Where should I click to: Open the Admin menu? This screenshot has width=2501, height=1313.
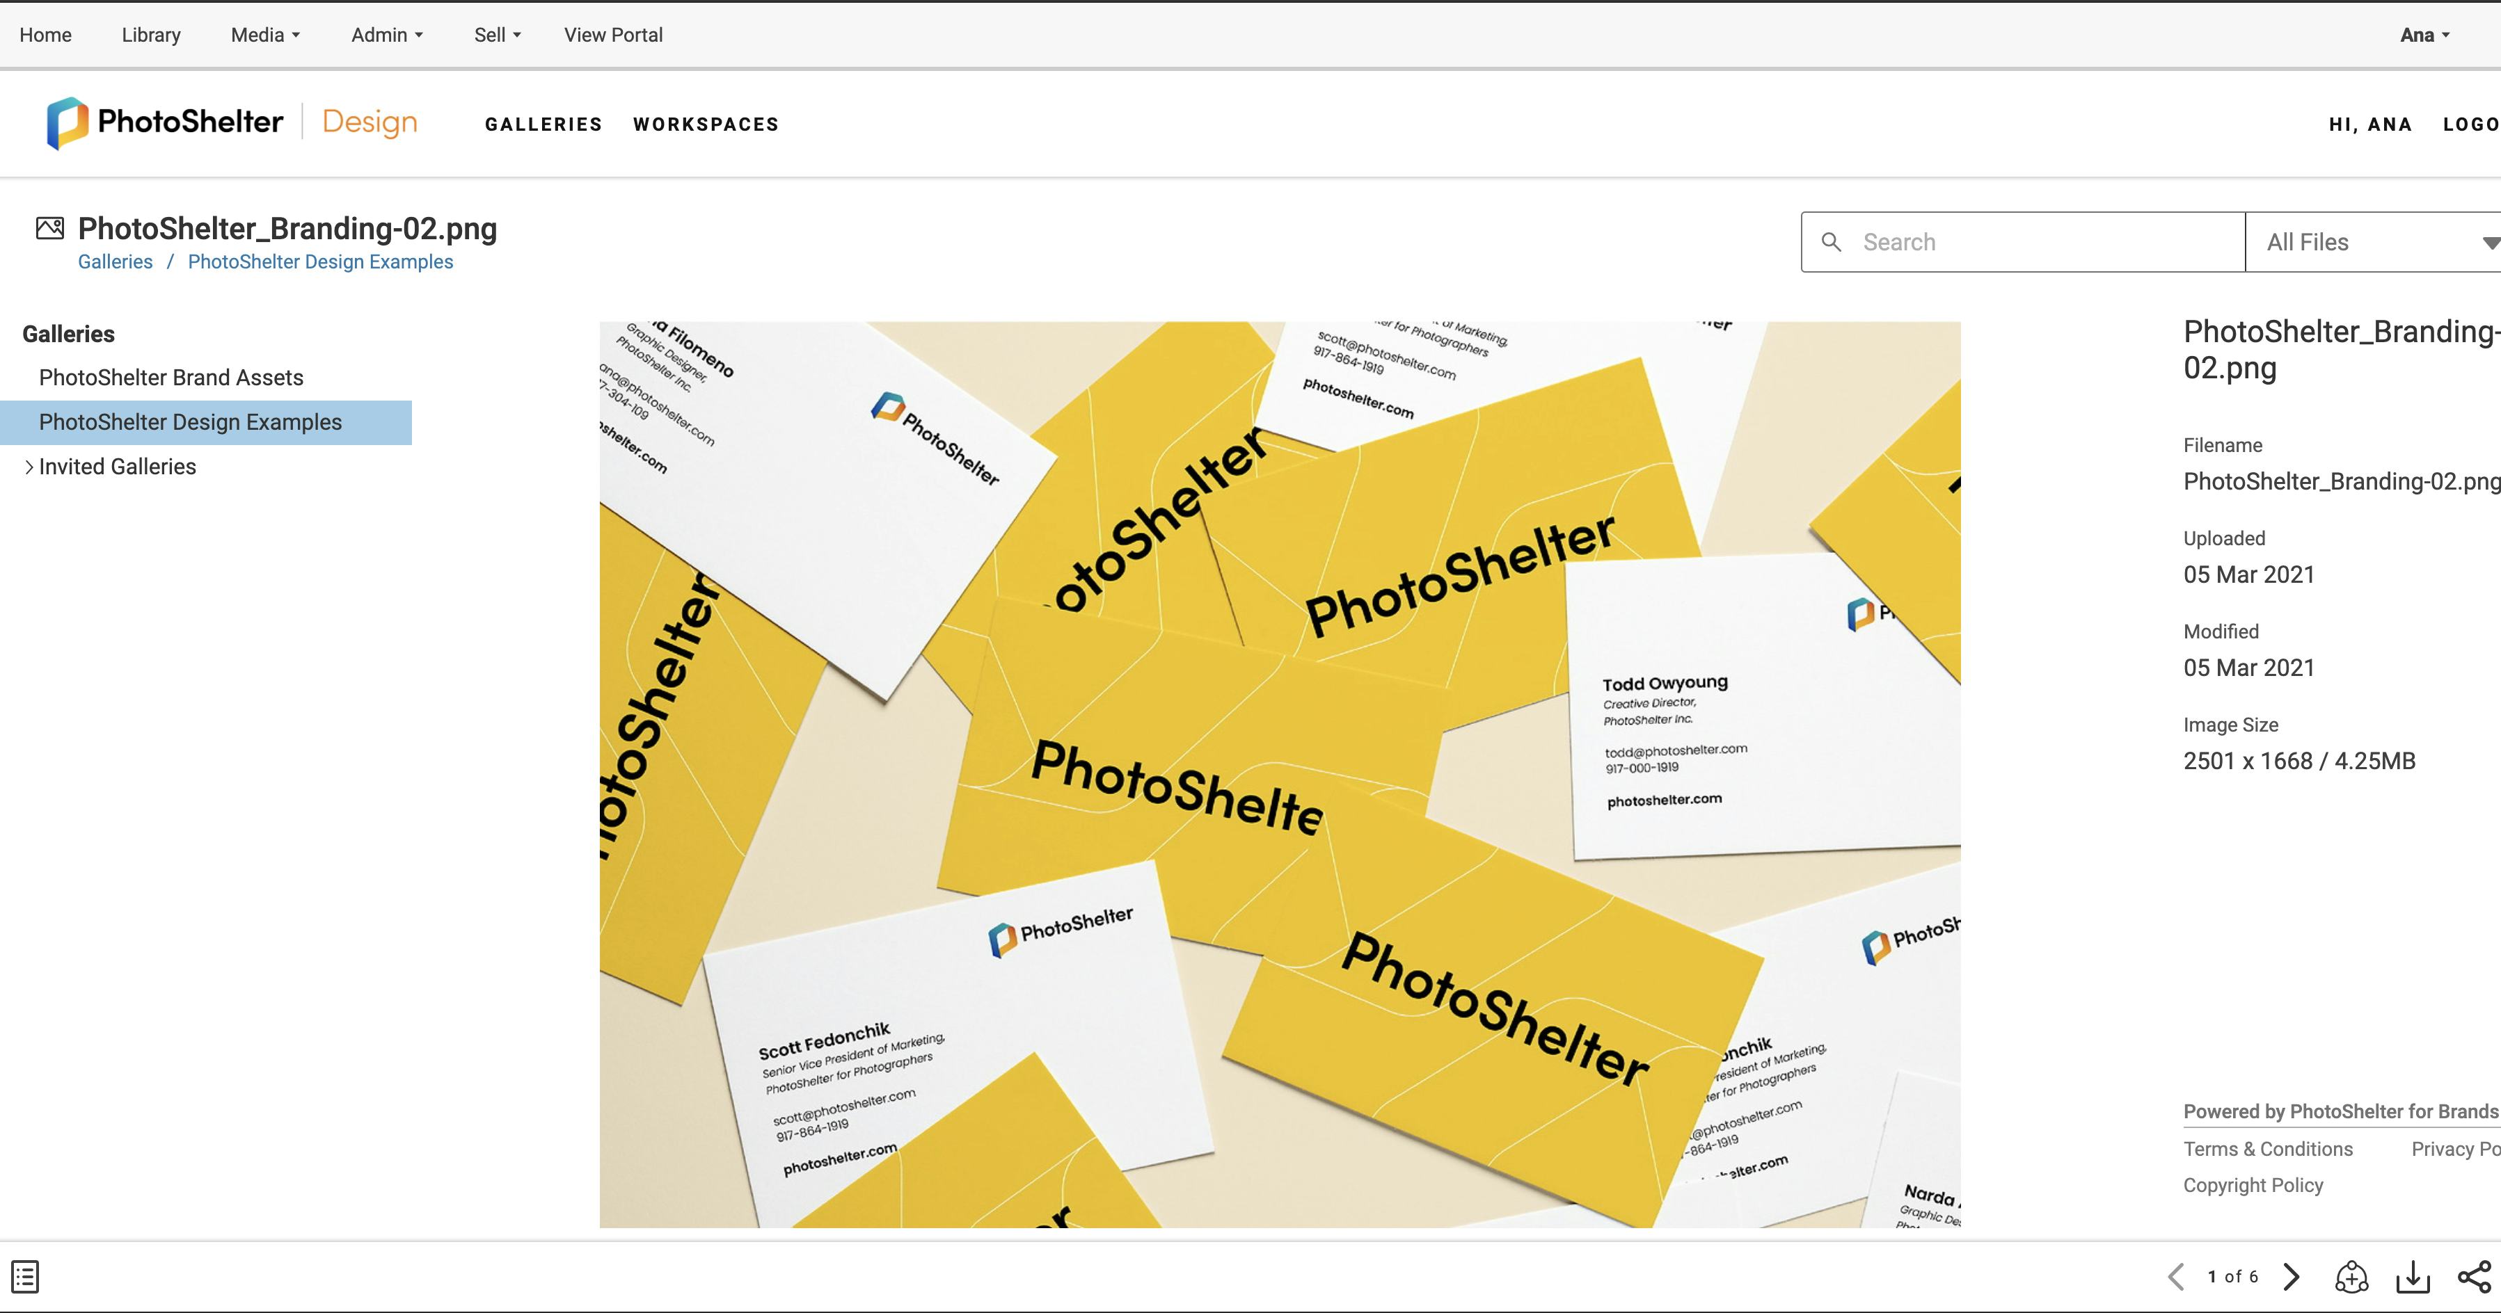[386, 35]
